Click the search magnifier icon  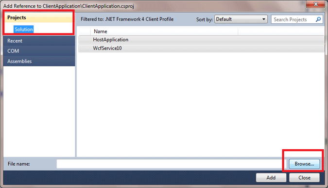click(318, 19)
